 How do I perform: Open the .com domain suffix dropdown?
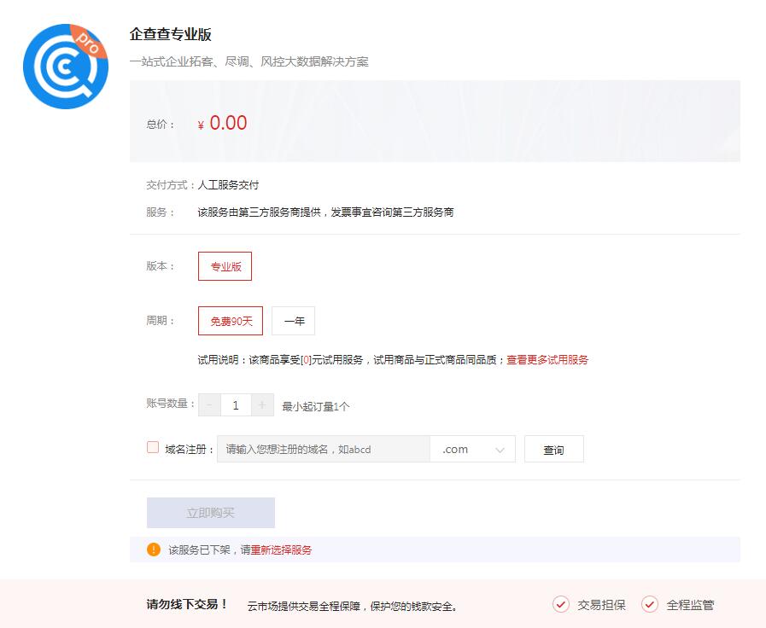point(472,449)
